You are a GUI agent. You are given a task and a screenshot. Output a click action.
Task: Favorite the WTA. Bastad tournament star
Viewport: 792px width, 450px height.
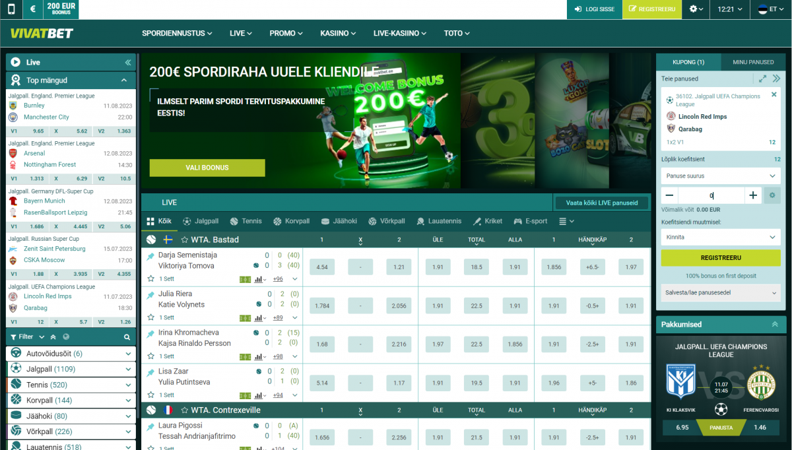pyautogui.click(x=184, y=240)
